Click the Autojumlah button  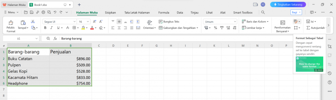pos(316,28)
